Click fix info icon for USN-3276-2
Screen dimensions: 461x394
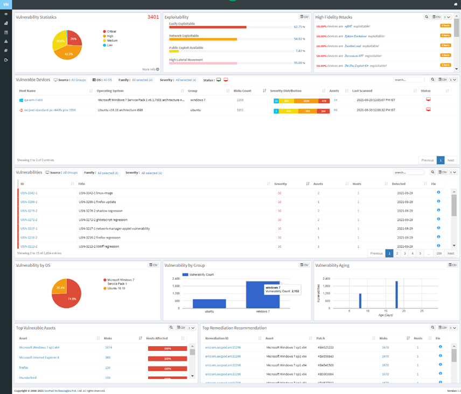pyautogui.click(x=438, y=210)
